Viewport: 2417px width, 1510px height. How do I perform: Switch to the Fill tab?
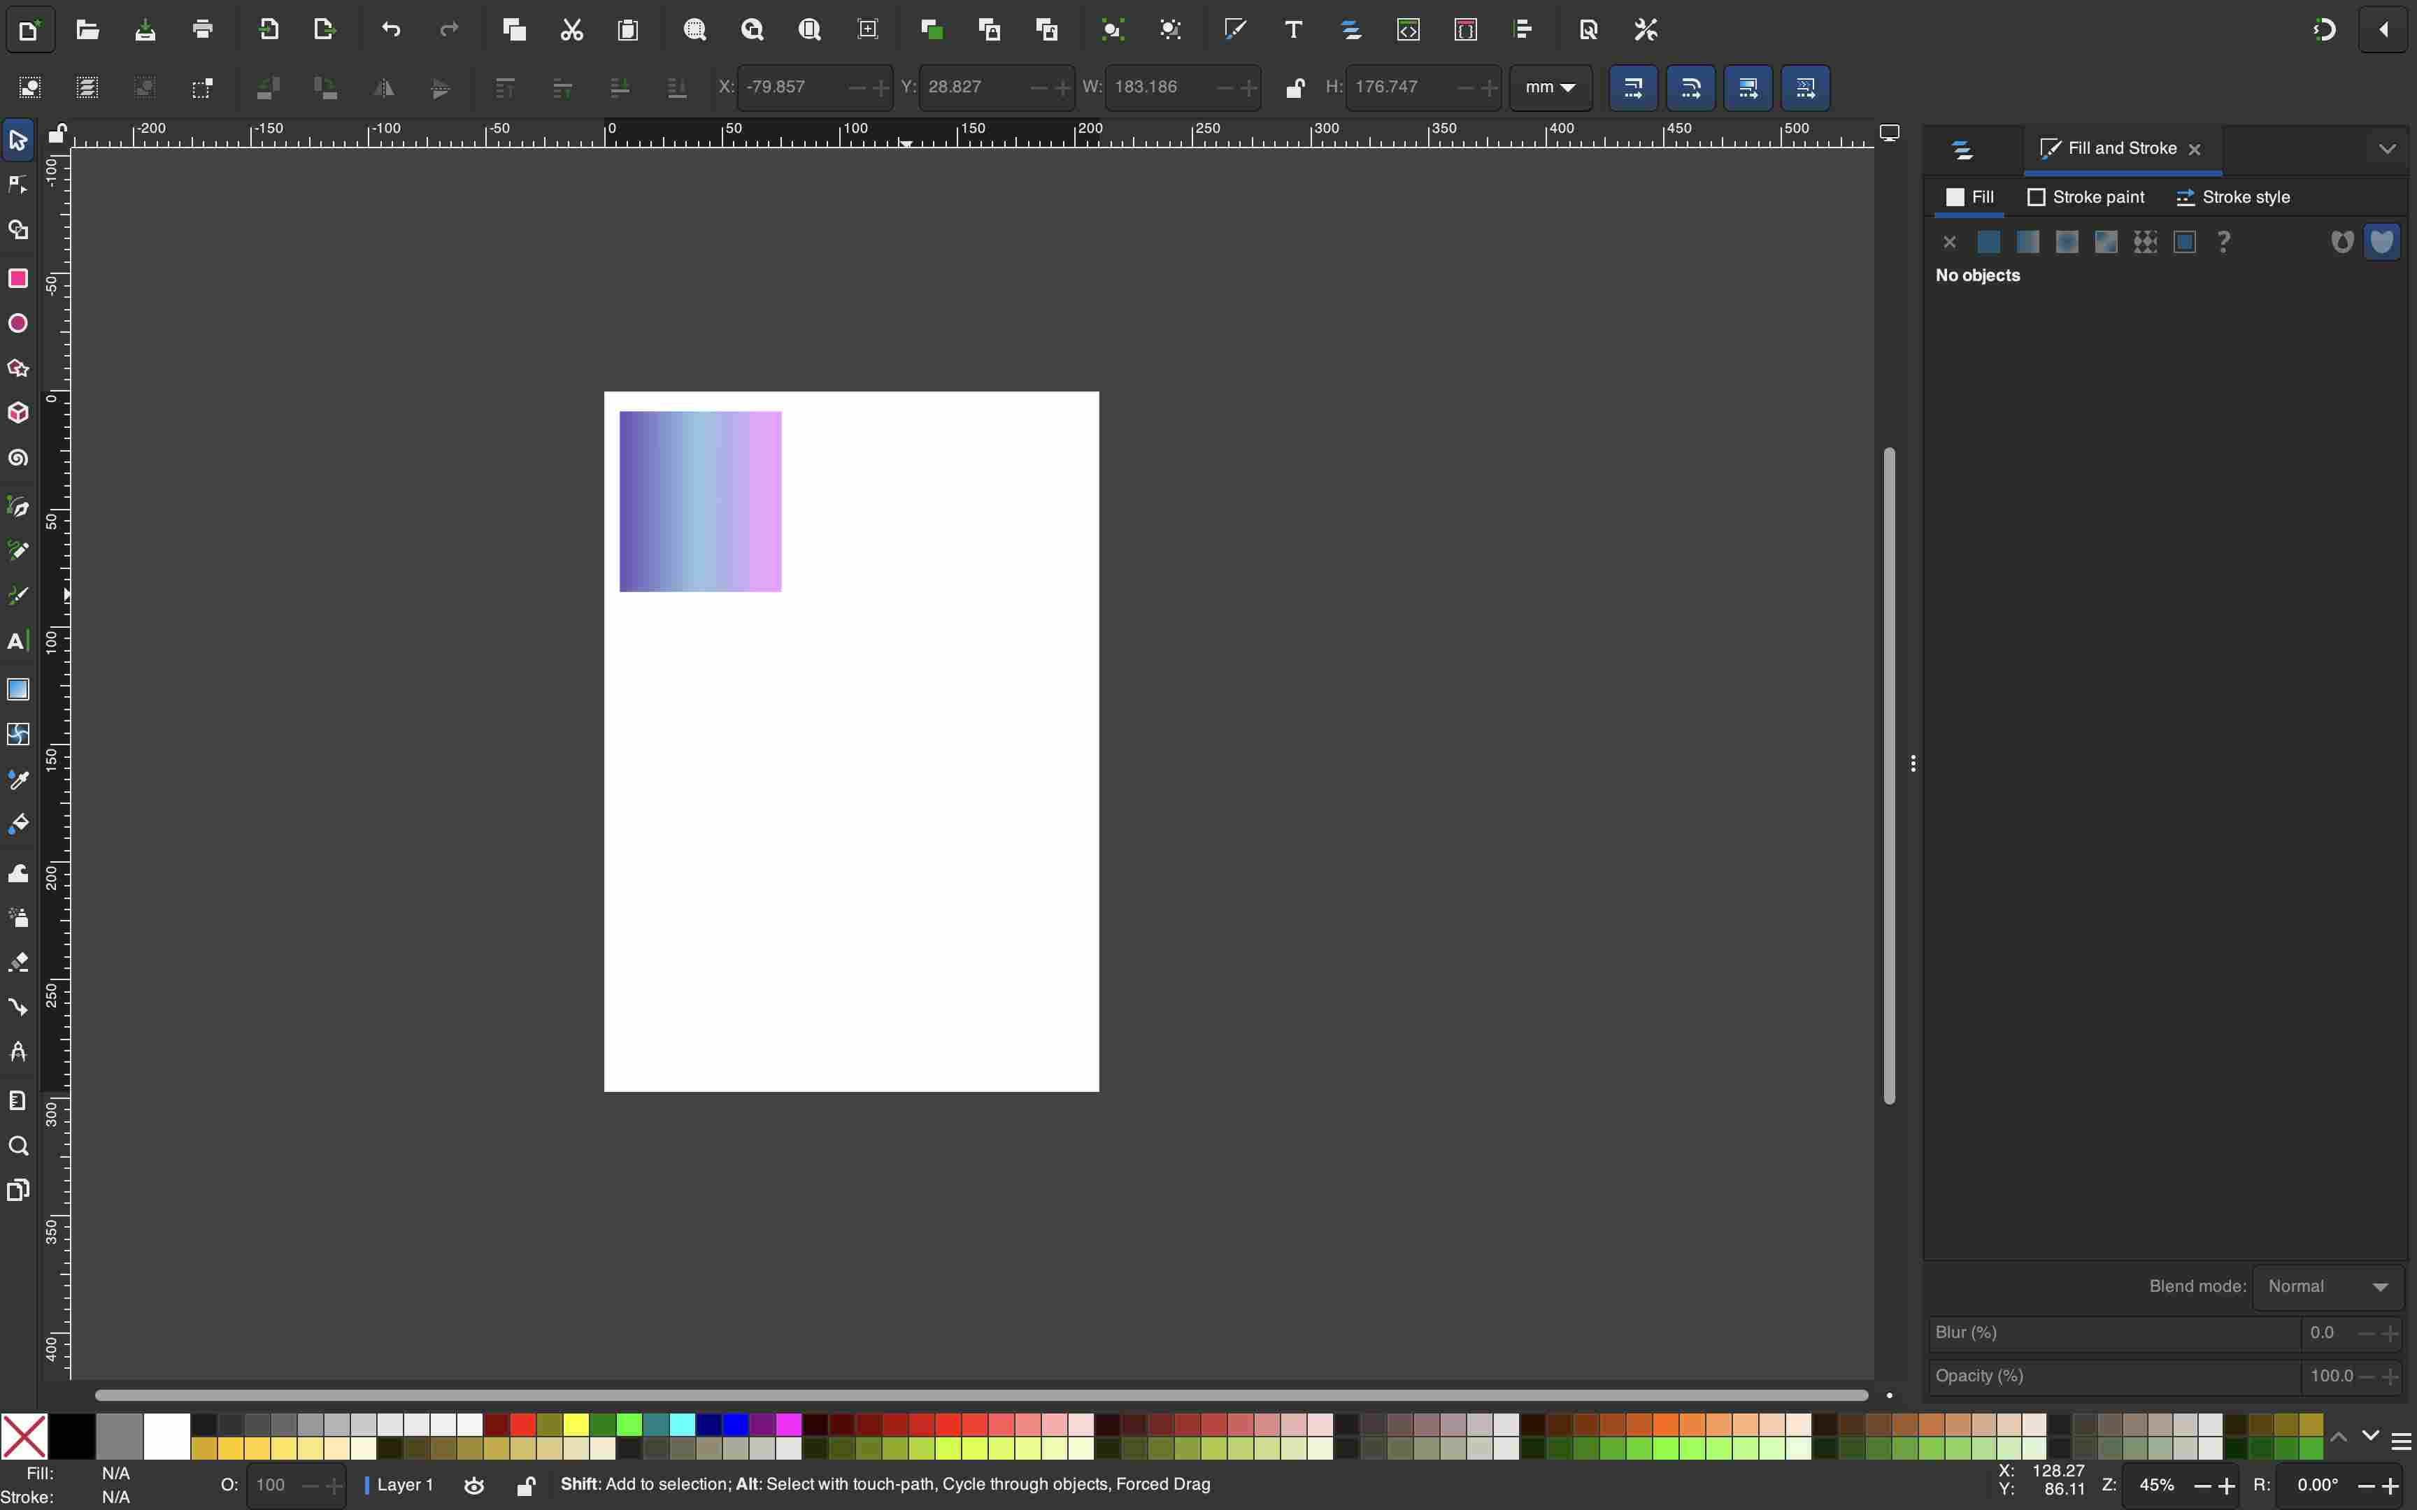pyautogui.click(x=1969, y=196)
